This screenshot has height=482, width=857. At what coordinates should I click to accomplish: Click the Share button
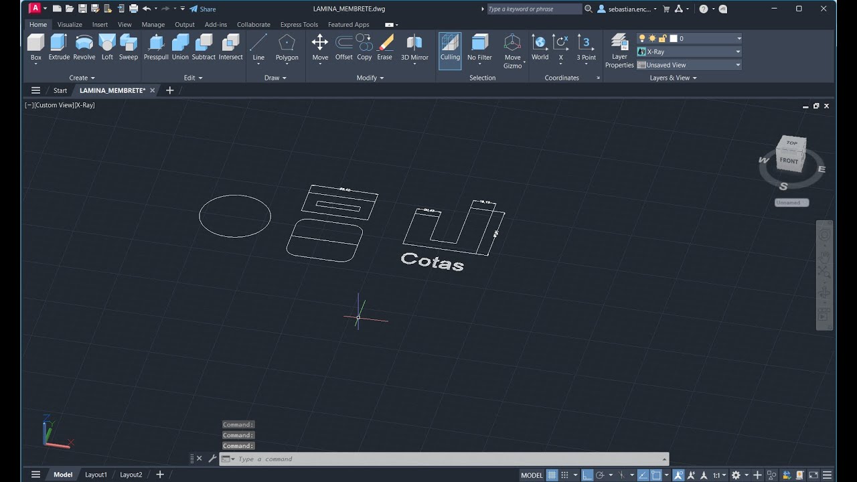click(x=202, y=9)
